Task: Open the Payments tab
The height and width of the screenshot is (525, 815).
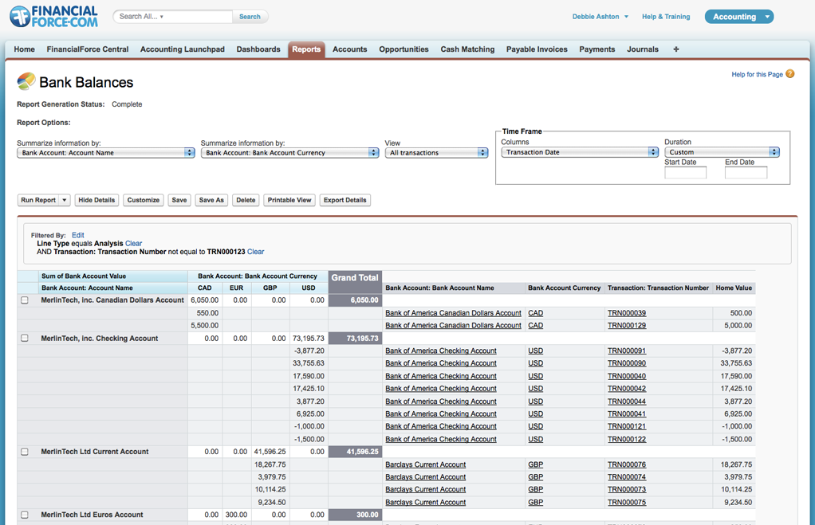Action: pyautogui.click(x=597, y=49)
